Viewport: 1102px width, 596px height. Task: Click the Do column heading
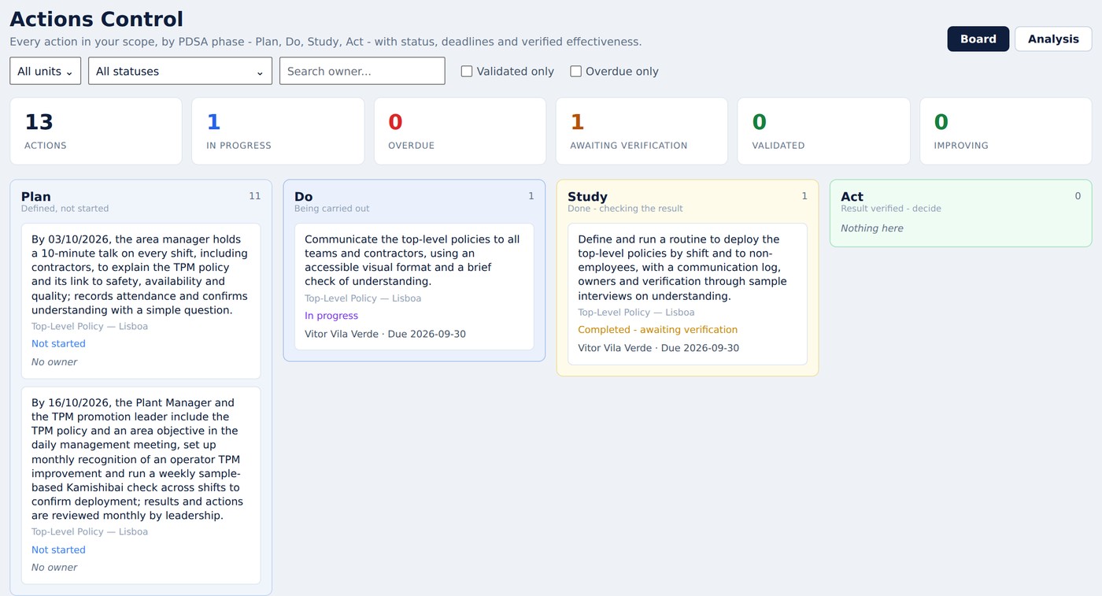[303, 197]
